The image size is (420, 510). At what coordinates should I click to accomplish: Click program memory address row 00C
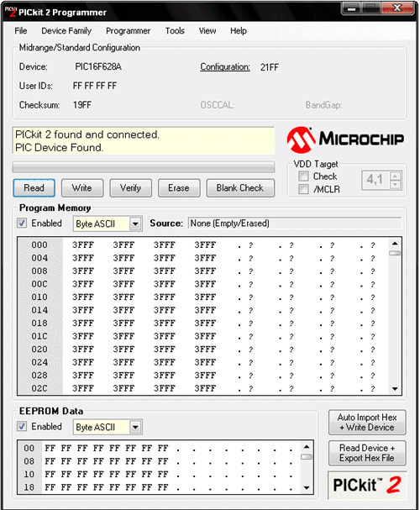pyautogui.click(x=39, y=284)
